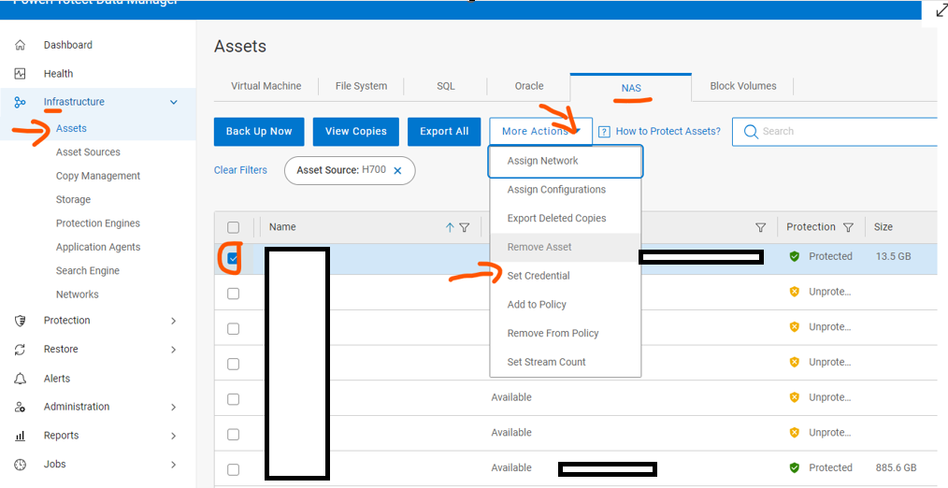Screen dimensions: 948x488
Task: Open Networks in sidebar
Action: [x=77, y=294]
